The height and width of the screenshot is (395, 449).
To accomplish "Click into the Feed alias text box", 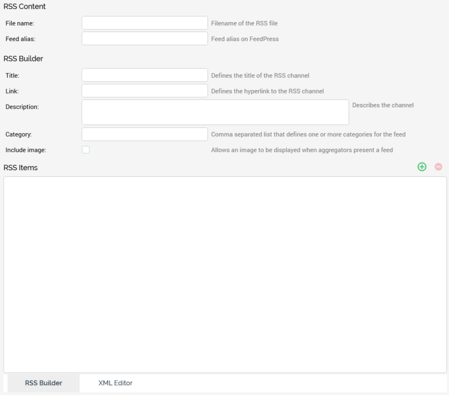I will click(x=145, y=39).
